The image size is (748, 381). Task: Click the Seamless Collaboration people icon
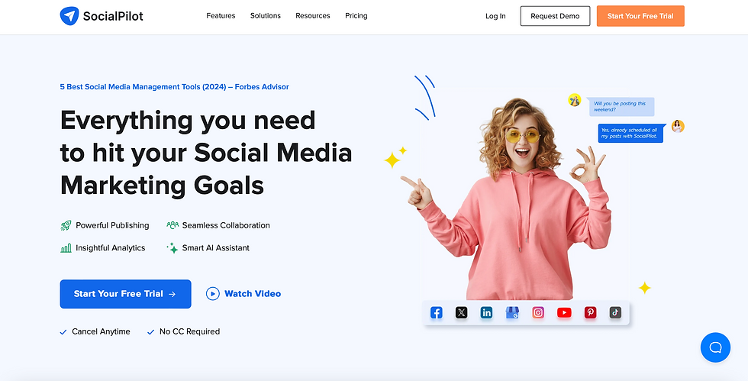pyautogui.click(x=172, y=225)
